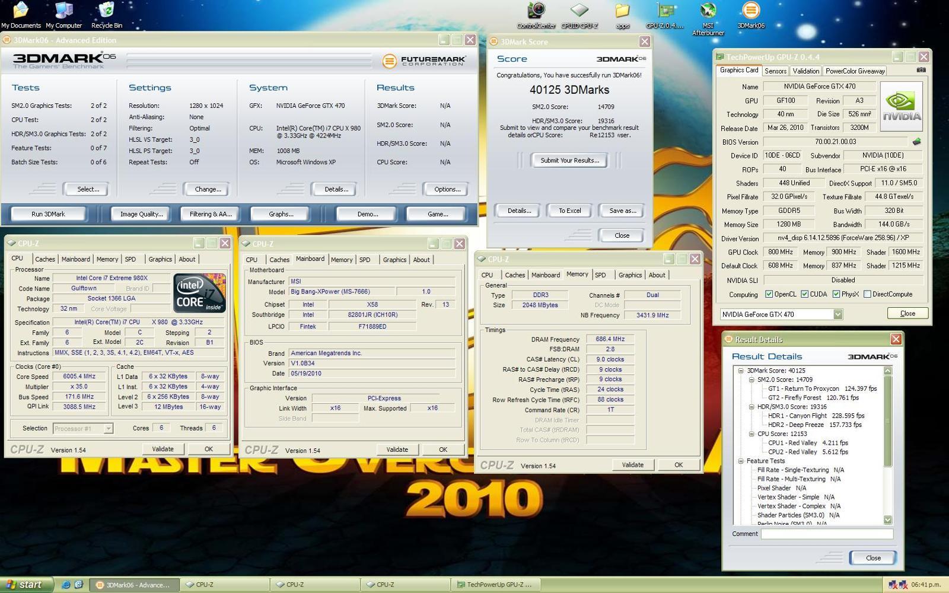Open the My Computer desktop icon
Viewport: 949px width, 593px height.
[x=63, y=15]
